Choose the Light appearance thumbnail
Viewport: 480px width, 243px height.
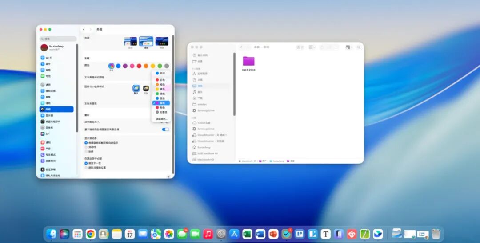click(x=146, y=42)
